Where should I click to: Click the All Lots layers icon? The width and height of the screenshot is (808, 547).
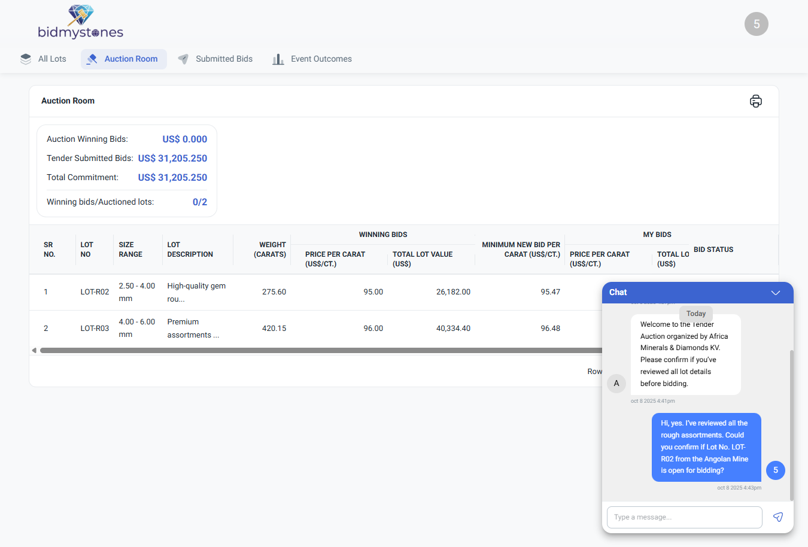(x=26, y=59)
